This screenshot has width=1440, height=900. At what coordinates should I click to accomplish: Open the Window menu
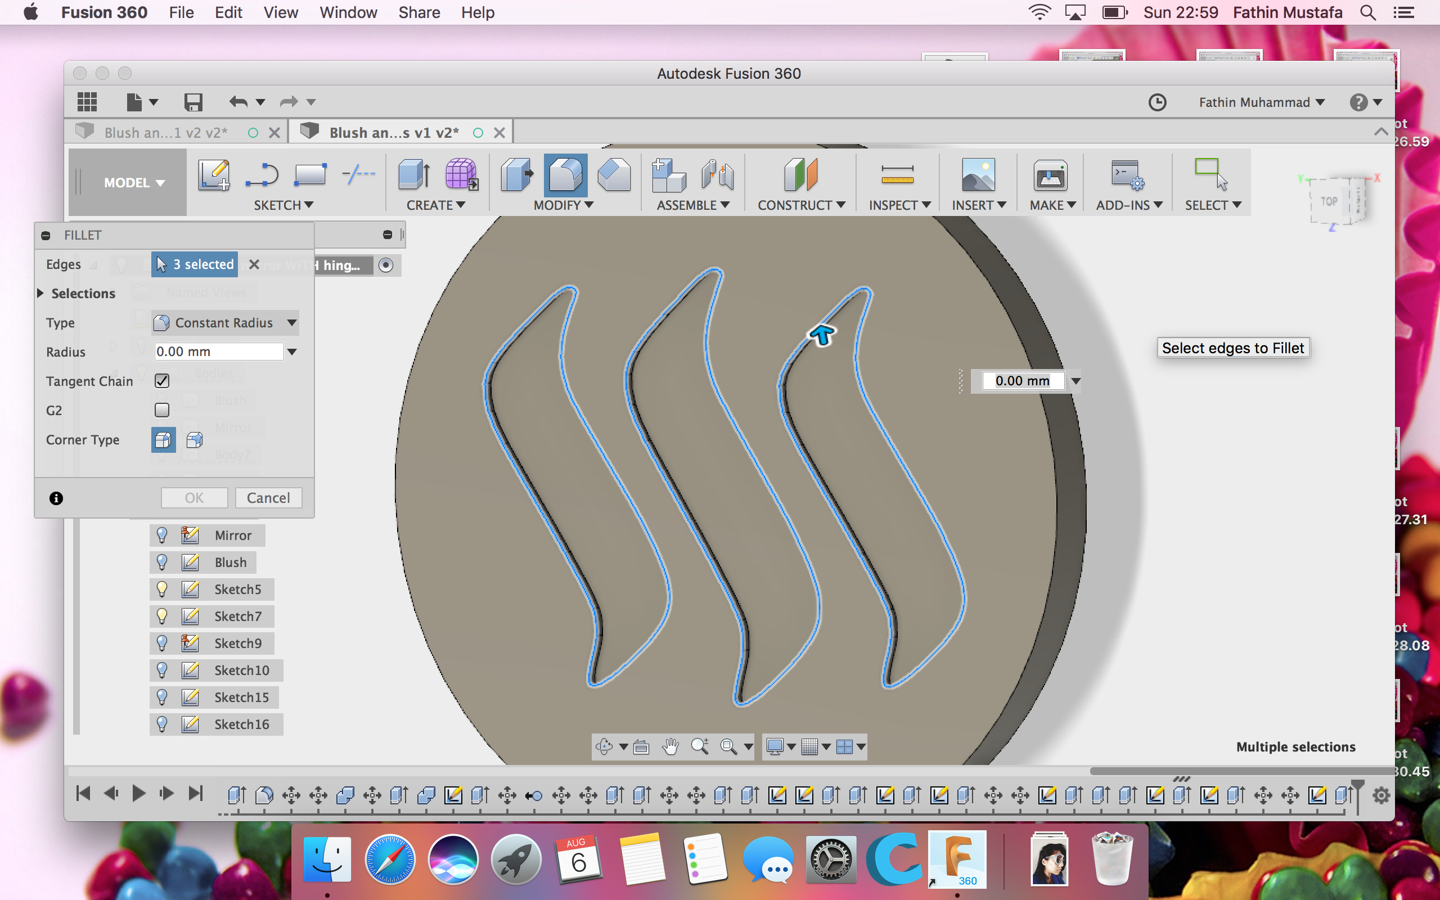coord(348,12)
